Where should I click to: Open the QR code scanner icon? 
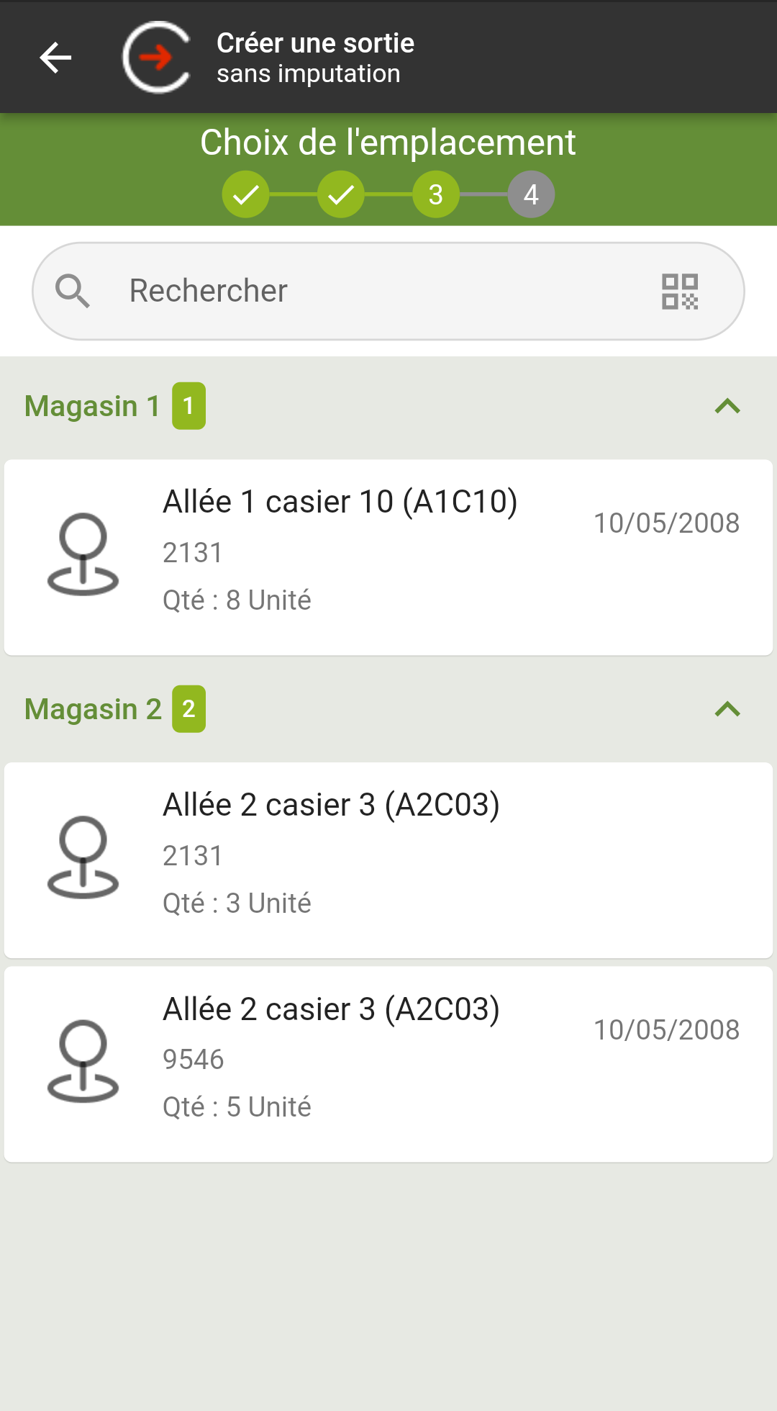[680, 292]
